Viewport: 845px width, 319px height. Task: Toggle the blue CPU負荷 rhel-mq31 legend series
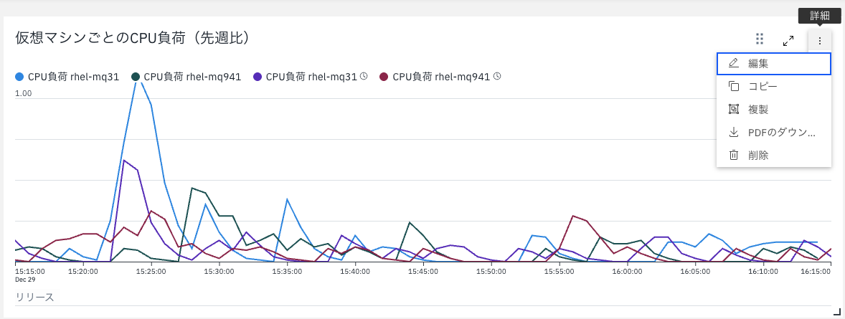(67, 77)
